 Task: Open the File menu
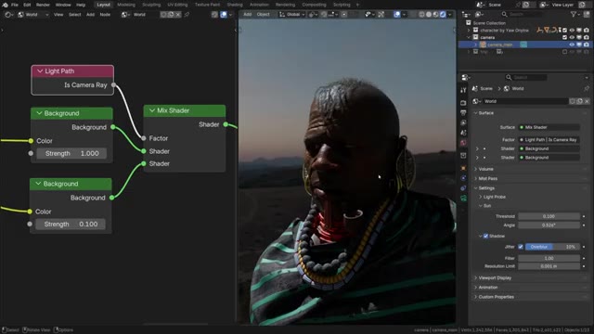(x=15, y=5)
